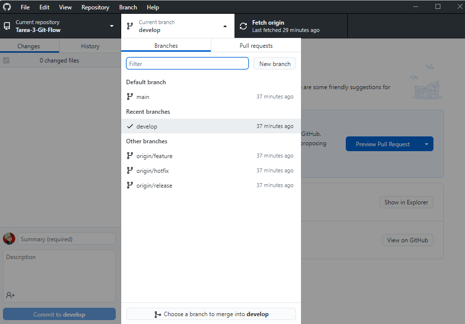The image size is (465, 324).
Task: Click the GitHub logo icon
Action: click(x=7, y=7)
